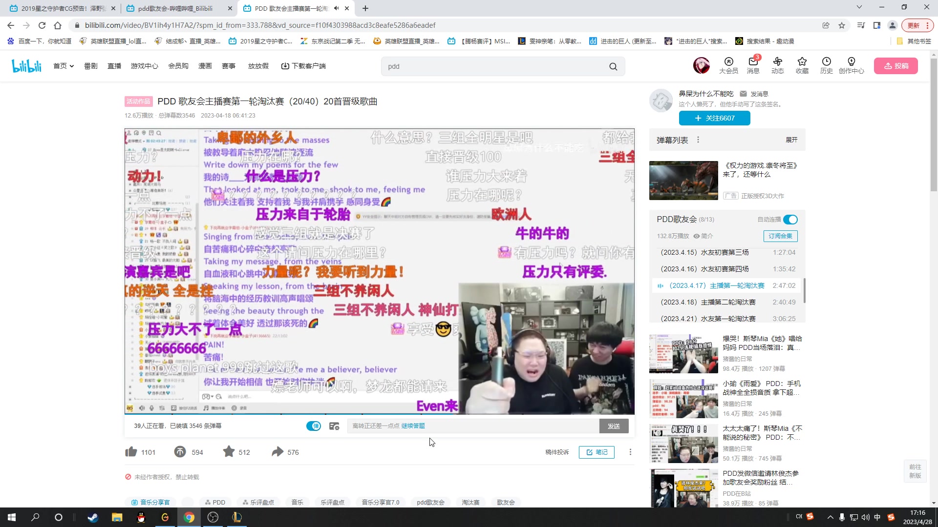Click the 关注6607 follow button
The width and height of the screenshot is (938, 527).
click(714, 118)
